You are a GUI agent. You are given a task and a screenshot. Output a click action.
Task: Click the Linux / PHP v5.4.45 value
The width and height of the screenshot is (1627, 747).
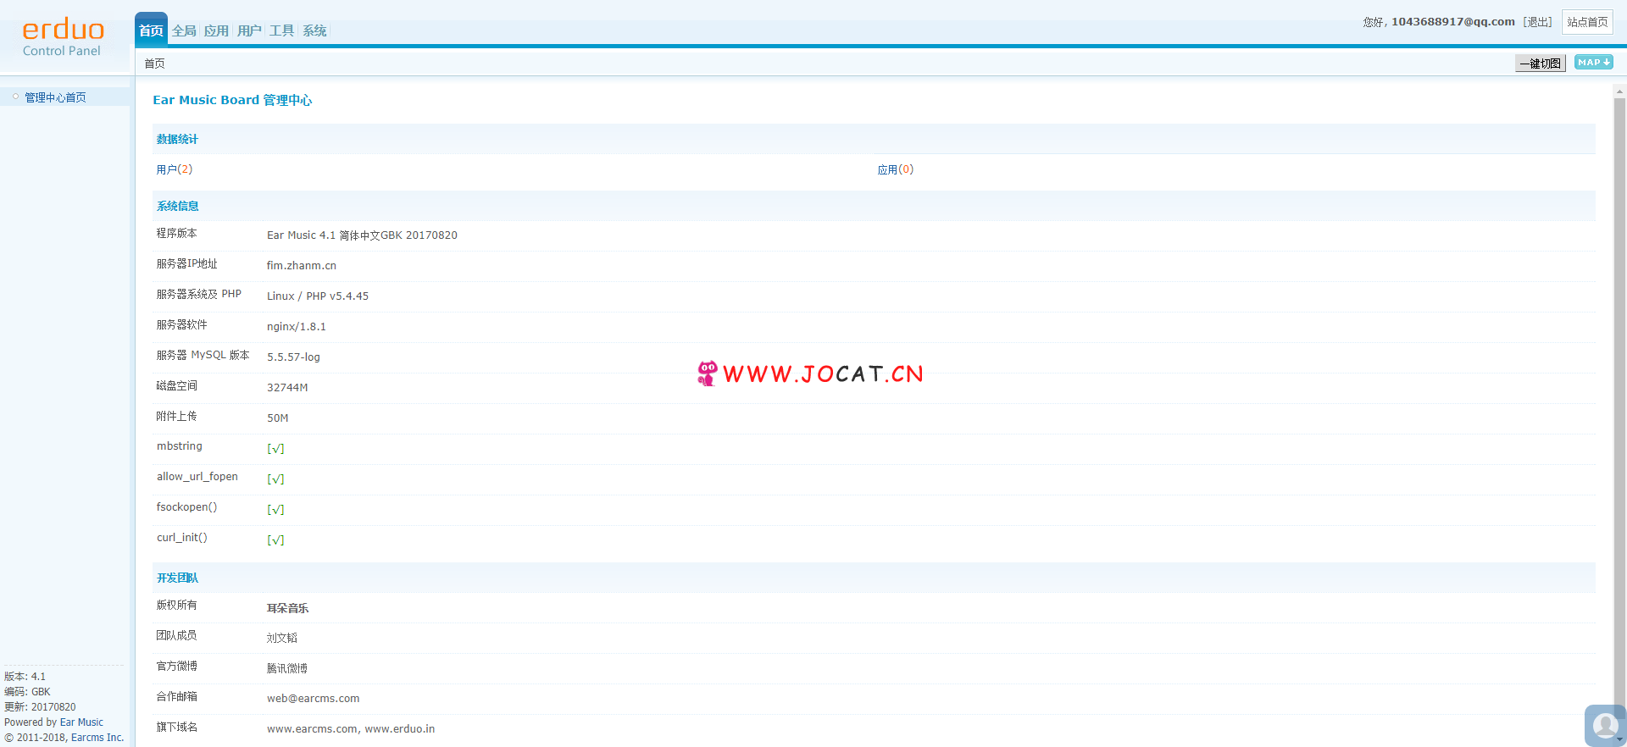[x=318, y=296]
